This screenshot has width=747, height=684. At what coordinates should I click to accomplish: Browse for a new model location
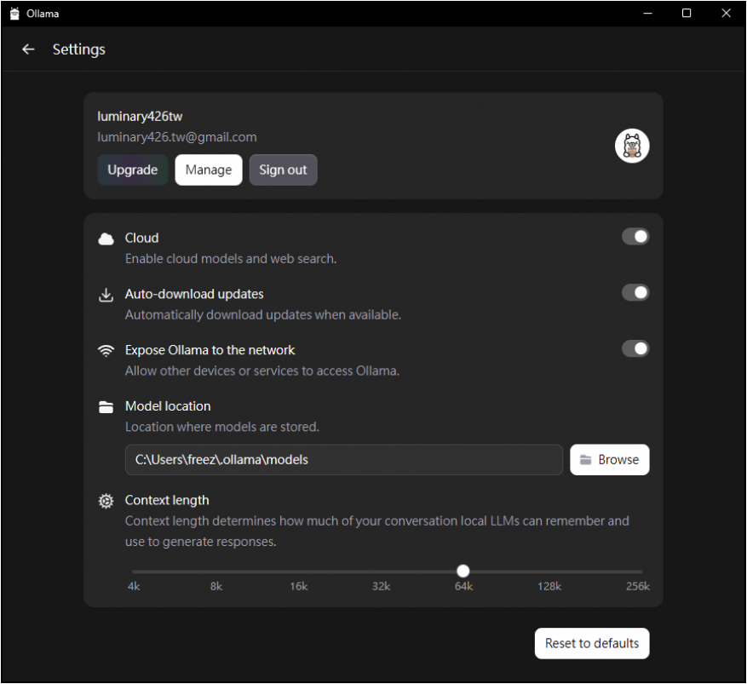pyautogui.click(x=609, y=460)
